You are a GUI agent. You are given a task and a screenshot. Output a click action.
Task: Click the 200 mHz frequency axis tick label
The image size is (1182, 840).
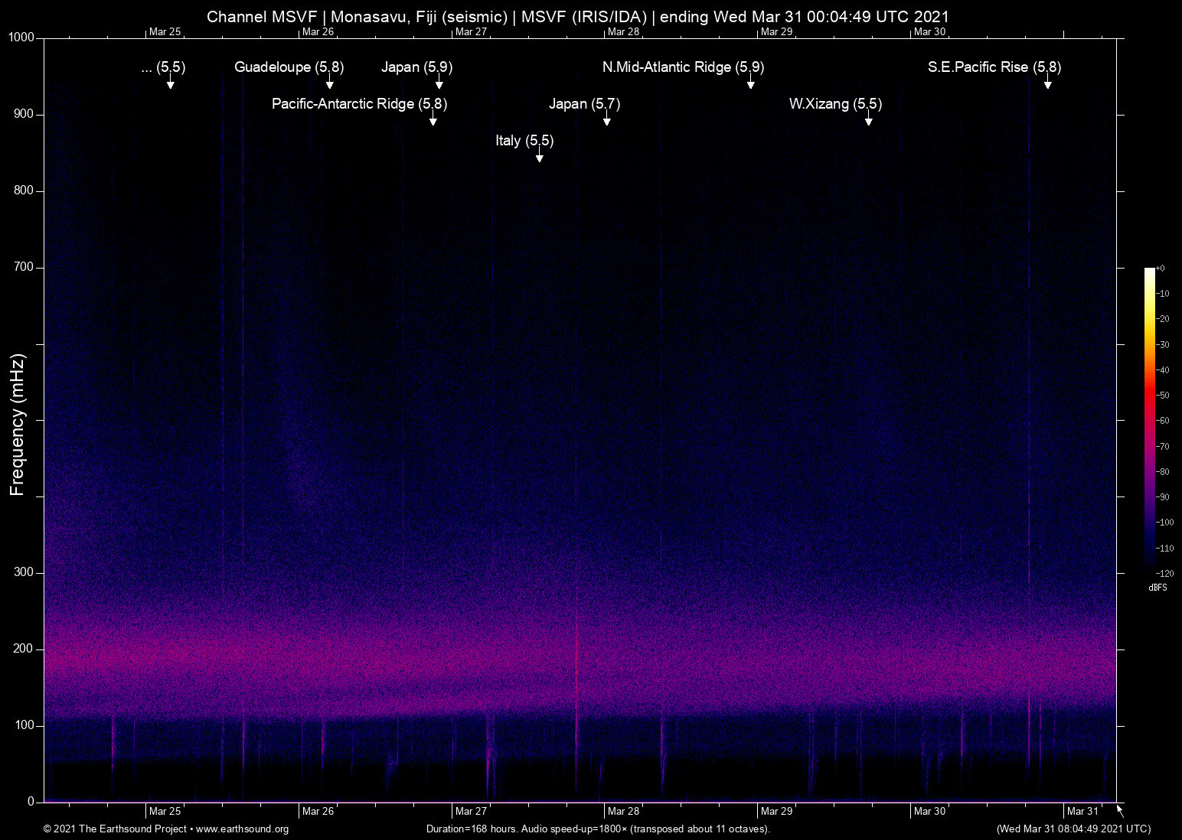pos(24,649)
